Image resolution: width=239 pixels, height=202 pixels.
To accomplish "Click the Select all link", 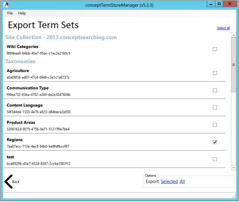I will [x=223, y=28].
